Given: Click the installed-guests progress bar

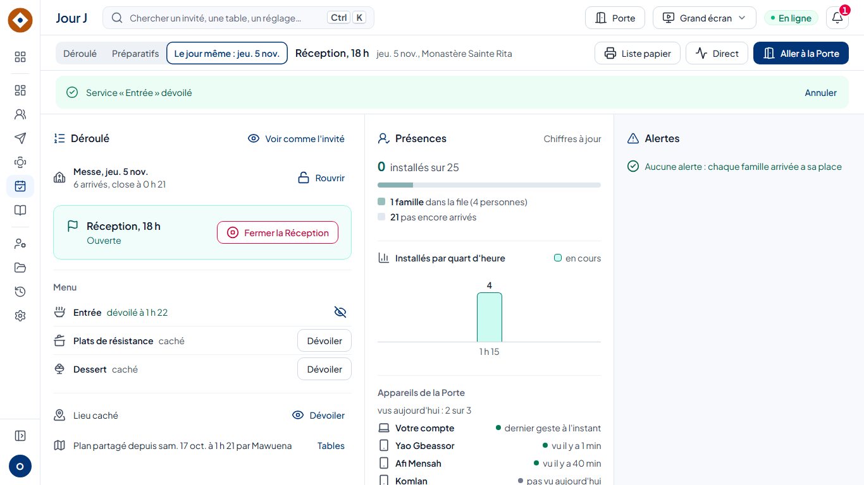Looking at the screenshot, I should tap(489, 185).
